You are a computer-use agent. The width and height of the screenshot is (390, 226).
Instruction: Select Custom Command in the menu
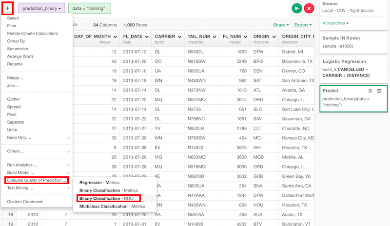24,202
